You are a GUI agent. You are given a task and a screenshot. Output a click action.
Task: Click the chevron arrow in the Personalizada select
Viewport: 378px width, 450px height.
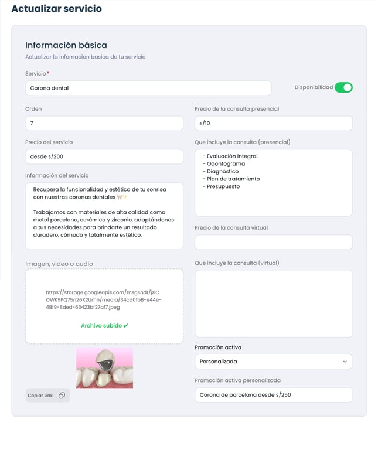pos(345,362)
